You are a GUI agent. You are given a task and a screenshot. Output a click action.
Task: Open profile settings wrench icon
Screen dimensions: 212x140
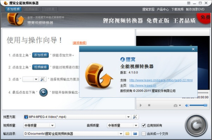pos(135,117)
